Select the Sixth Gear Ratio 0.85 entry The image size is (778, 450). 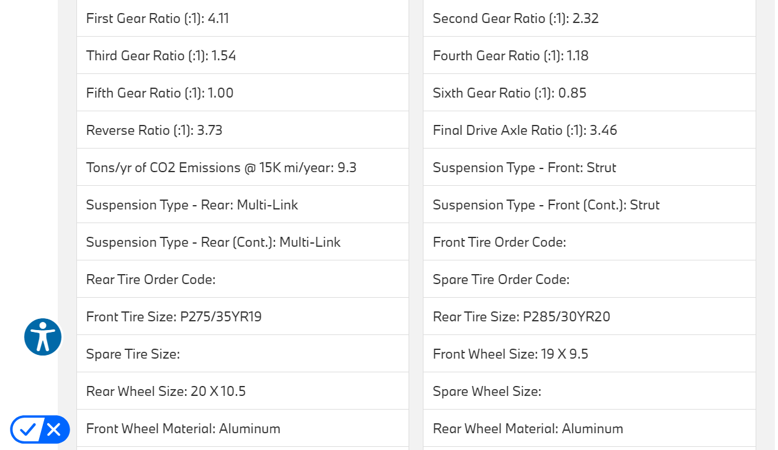(x=509, y=93)
